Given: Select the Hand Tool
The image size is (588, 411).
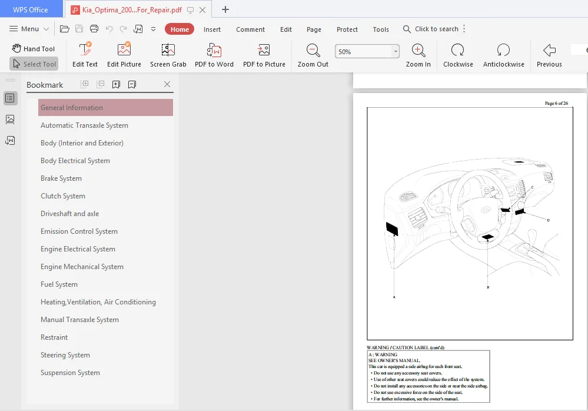Looking at the screenshot, I should coord(34,49).
